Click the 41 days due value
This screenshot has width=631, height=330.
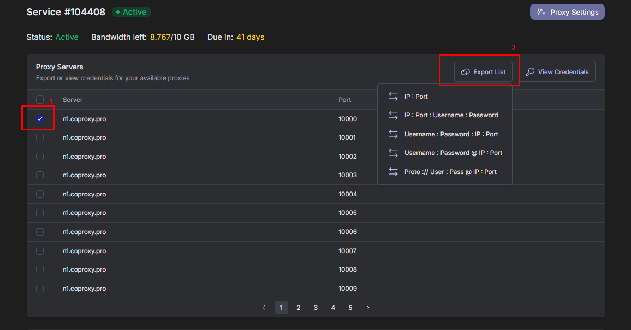(x=251, y=37)
